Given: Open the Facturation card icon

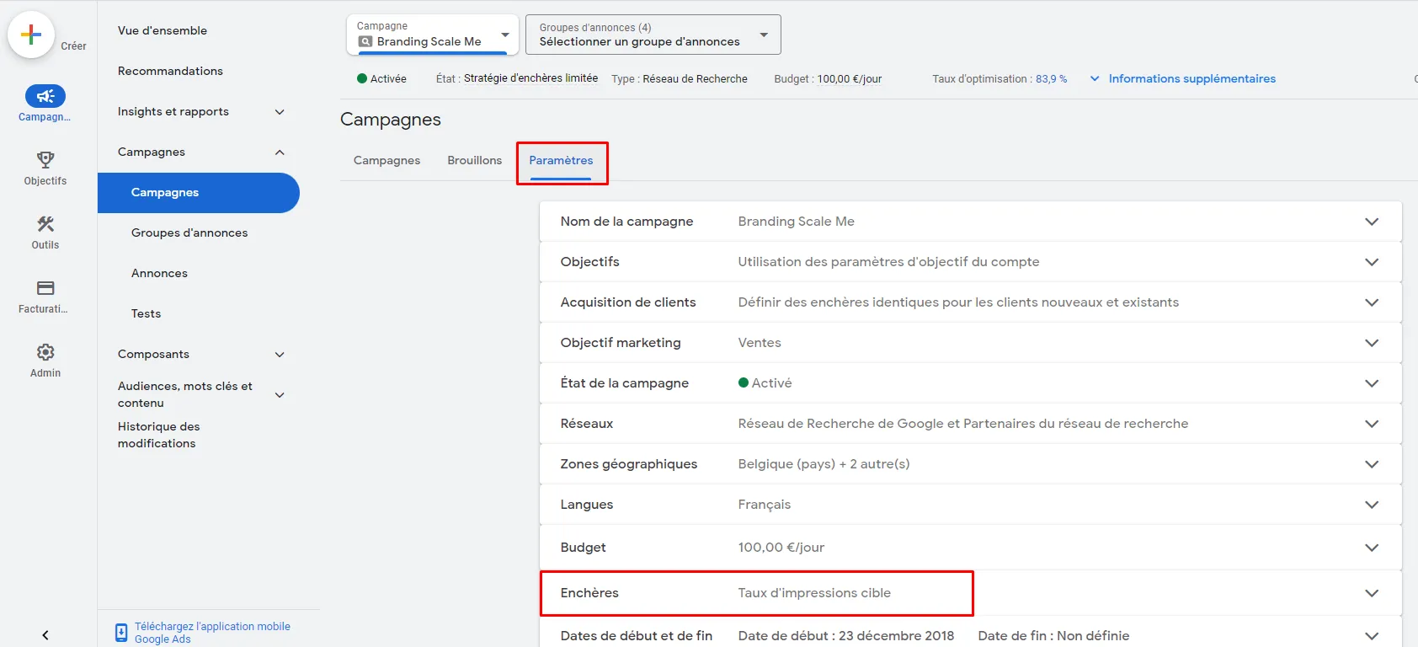Looking at the screenshot, I should pyautogui.click(x=45, y=287).
